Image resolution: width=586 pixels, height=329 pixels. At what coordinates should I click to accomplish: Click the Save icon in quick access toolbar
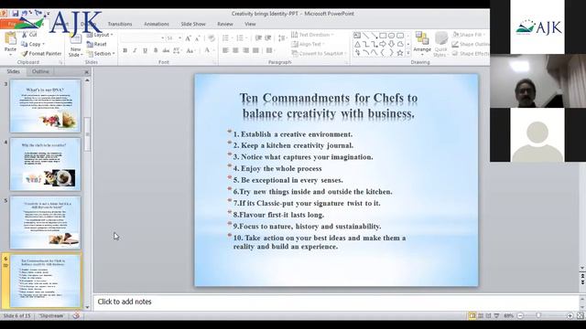16,14
